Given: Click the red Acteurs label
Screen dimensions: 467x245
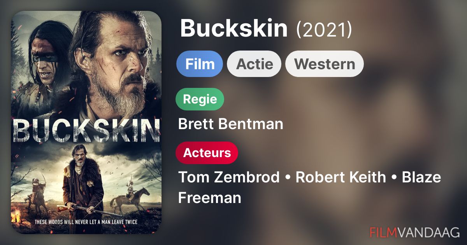Looking at the screenshot, I should tap(207, 153).
